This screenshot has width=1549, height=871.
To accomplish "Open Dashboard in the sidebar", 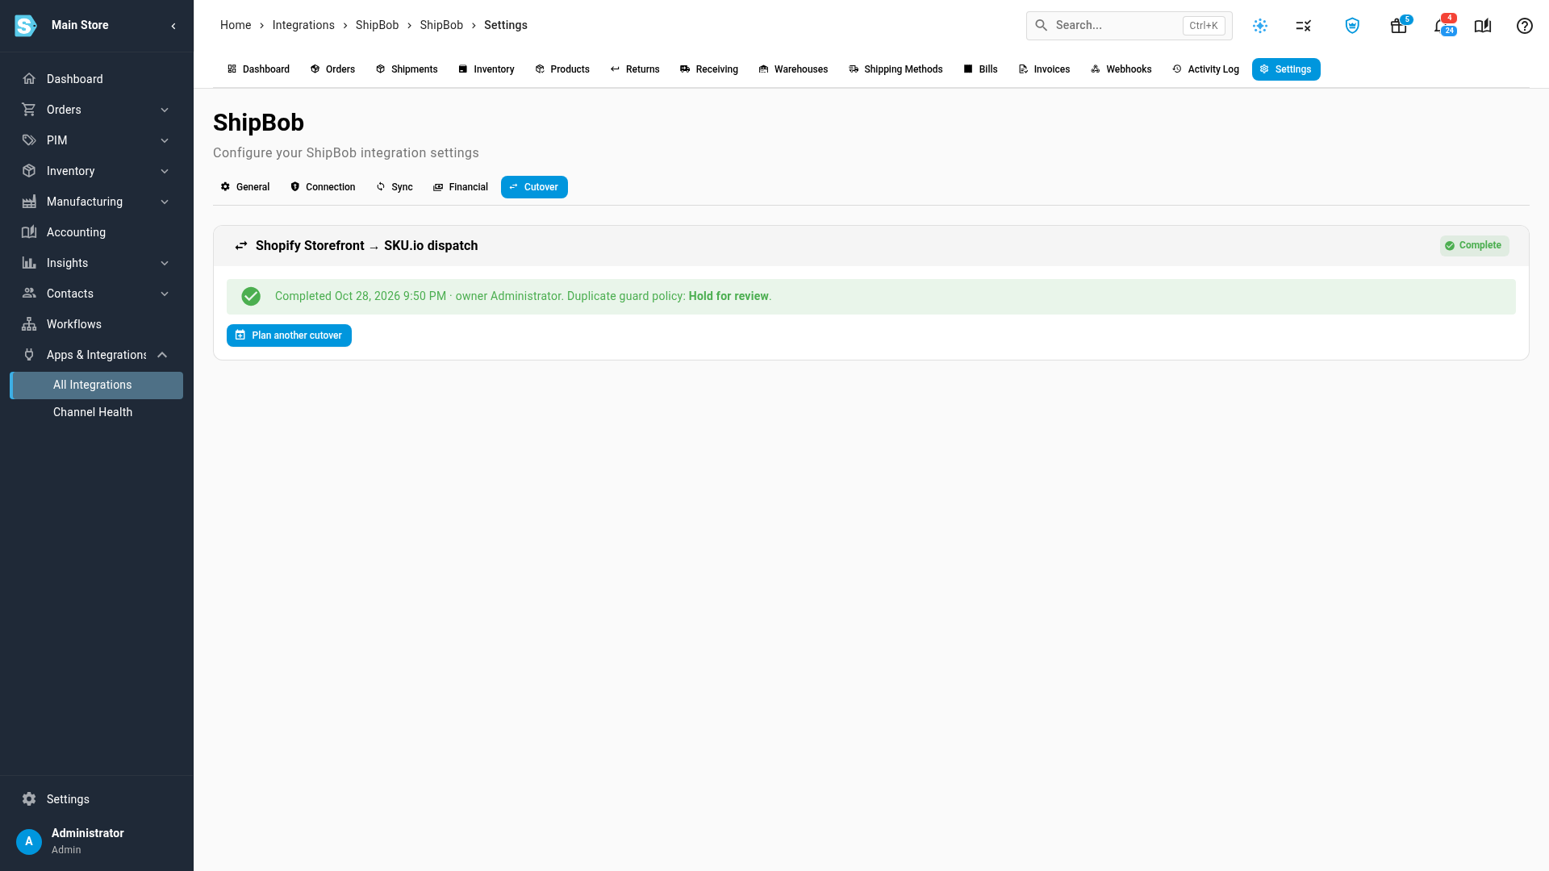I will (x=97, y=79).
